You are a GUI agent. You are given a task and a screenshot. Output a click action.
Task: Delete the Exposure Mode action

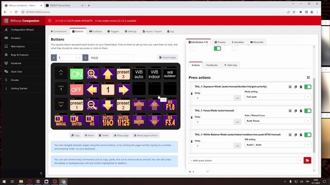point(301,87)
